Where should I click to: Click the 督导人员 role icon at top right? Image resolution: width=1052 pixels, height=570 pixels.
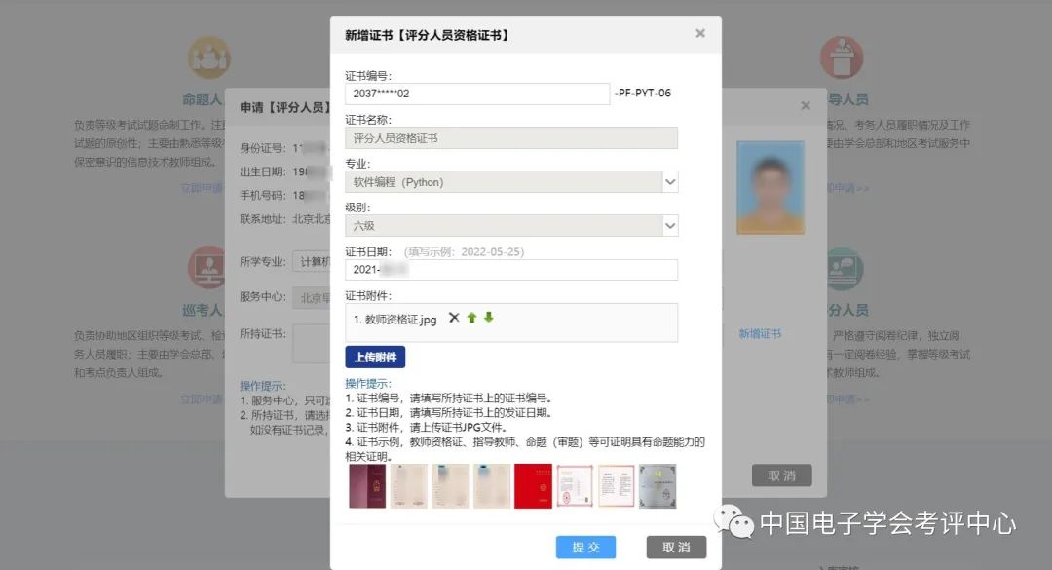coord(842,57)
